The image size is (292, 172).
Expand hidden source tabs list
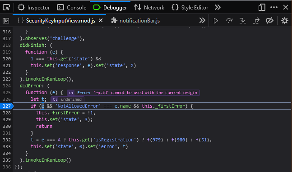click(202, 20)
